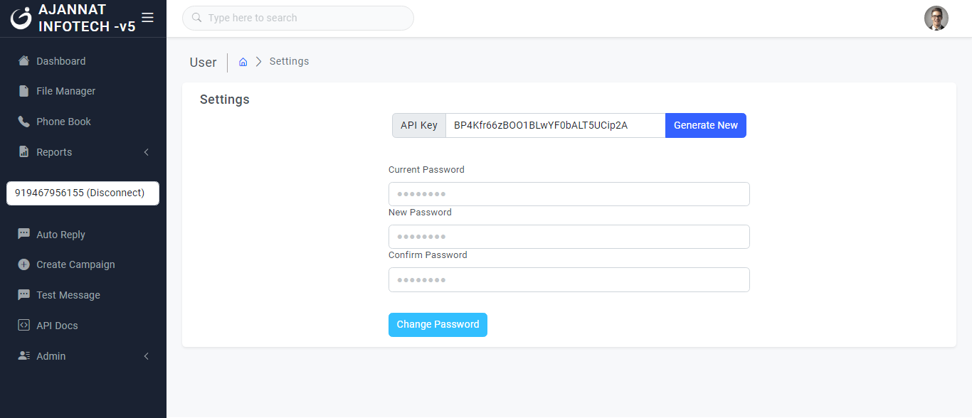Click the Create Campaign plus icon
Image resolution: width=972 pixels, height=418 pixels.
tap(23, 264)
